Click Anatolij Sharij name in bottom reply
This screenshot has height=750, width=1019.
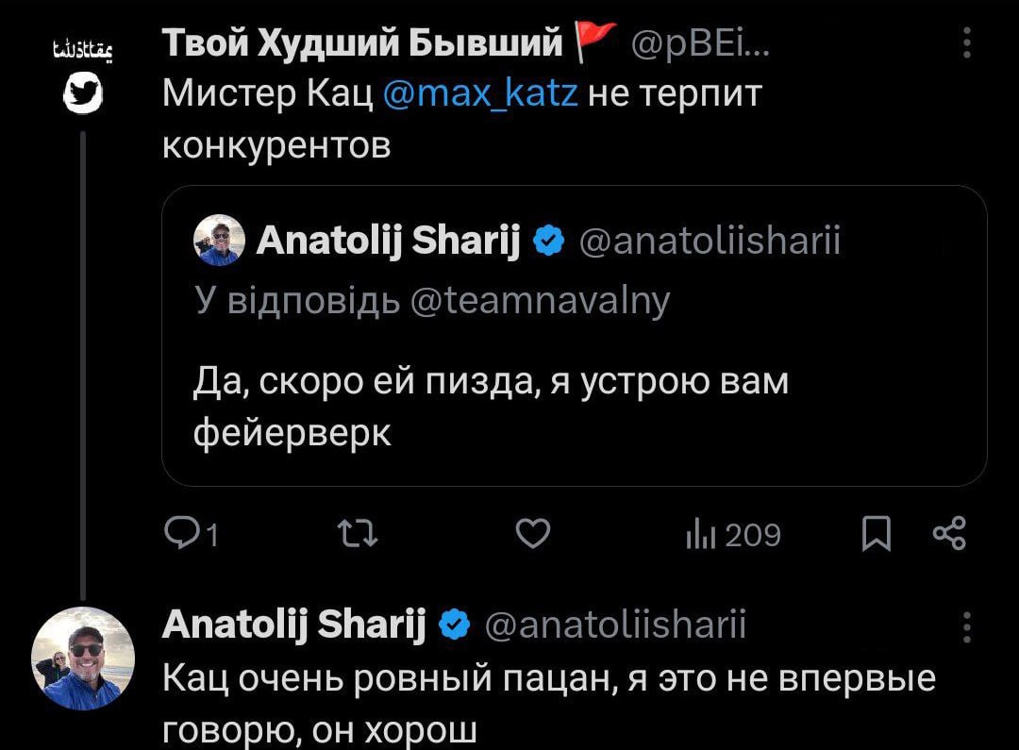(293, 625)
